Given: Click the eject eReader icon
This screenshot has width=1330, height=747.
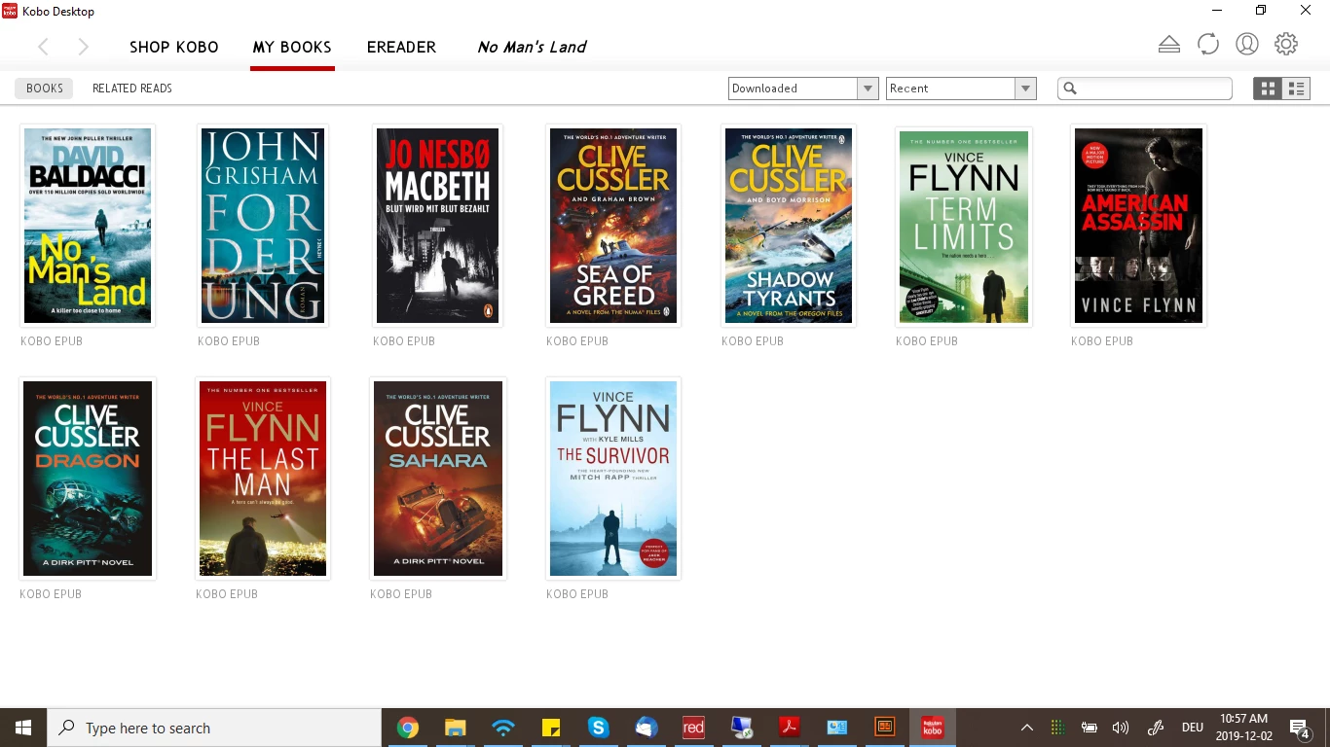Looking at the screenshot, I should click(x=1169, y=45).
